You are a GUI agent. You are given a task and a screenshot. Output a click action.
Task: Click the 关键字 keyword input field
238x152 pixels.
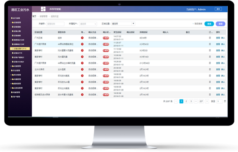55,23
